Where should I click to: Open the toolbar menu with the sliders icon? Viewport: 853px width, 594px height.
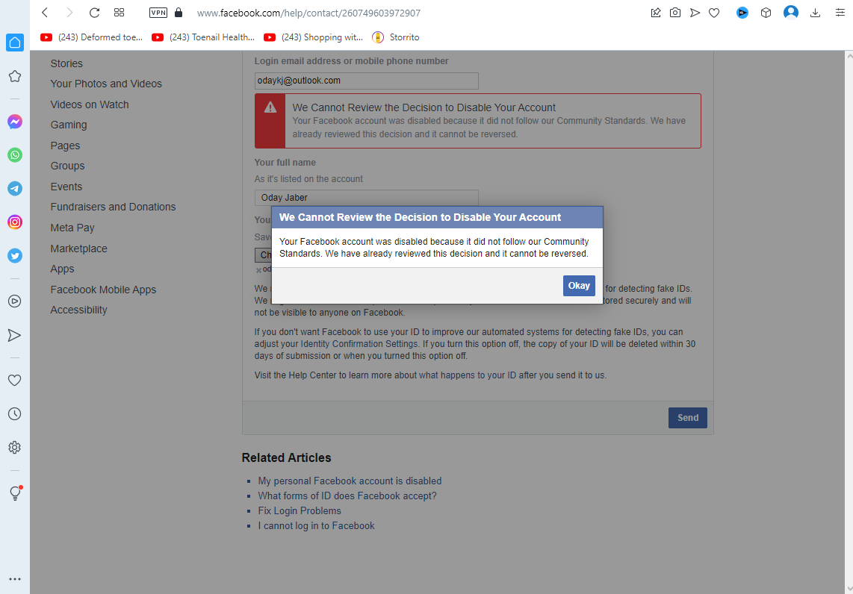click(x=843, y=13)
